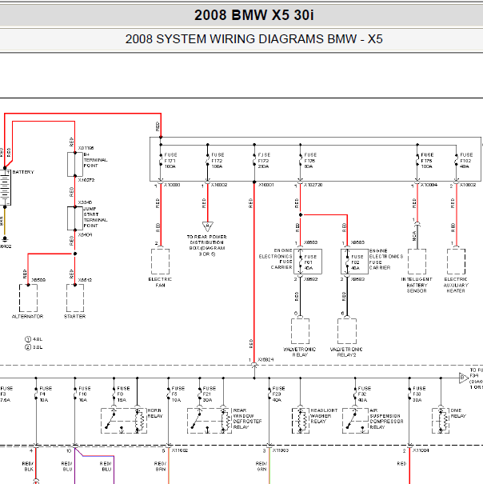Select the jump start terminal point box
The image size is (483, 484).
[x=75, y=218]
